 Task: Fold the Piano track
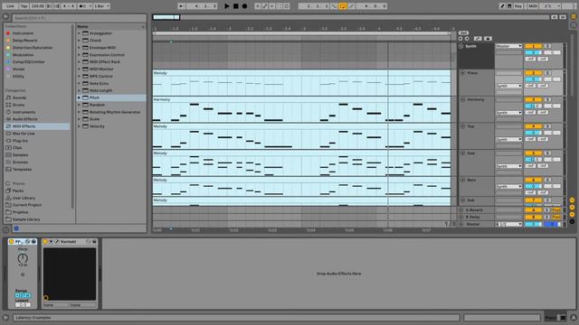(x=462, y=73)
